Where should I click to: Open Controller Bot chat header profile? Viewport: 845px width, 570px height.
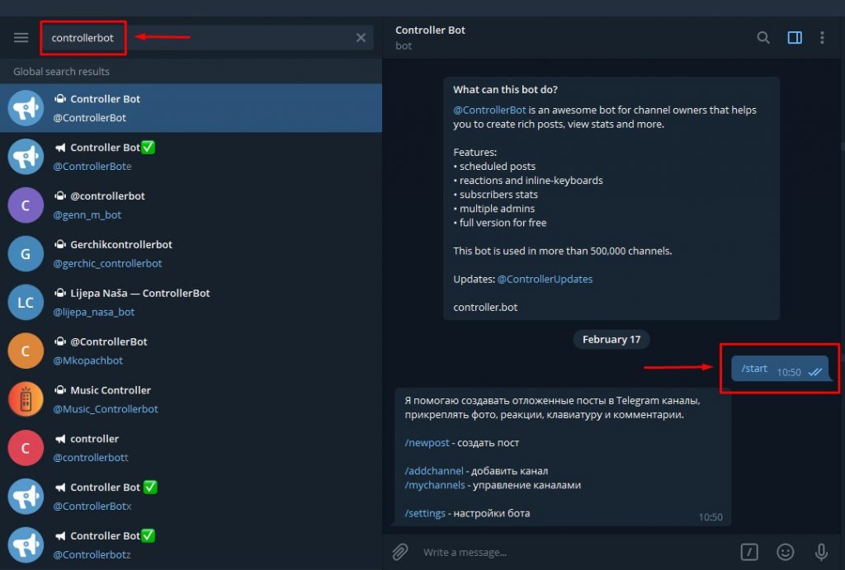pyautogui.click(x=430, y=37)
